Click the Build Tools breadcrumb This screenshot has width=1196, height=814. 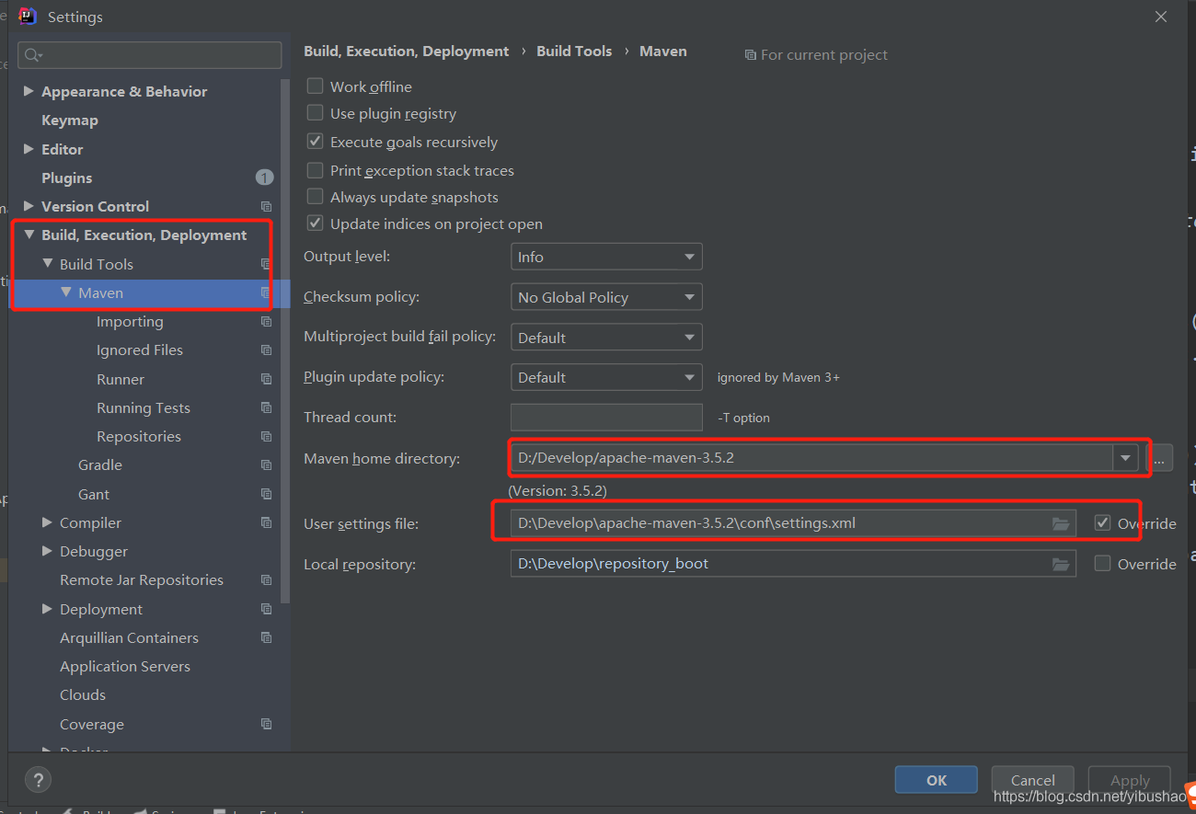pos(574,52)
